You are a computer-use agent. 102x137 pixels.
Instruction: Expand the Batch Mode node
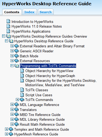(x=12, y=56)
